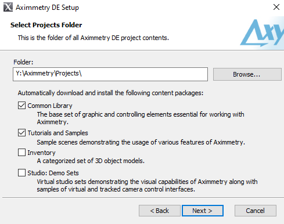This screenshot has height=224, width=284.
Task: Click the Select Projects Folder heading
Action: click(x=46, y=25)
